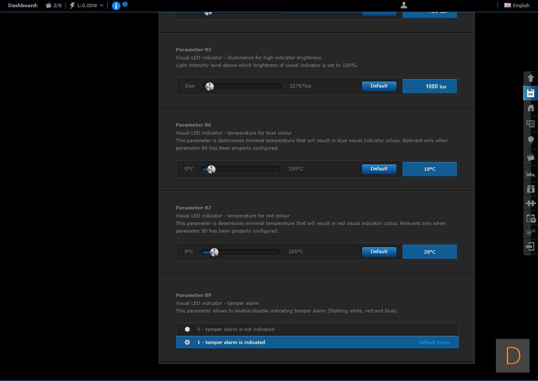Open the energy chart panel icon

530,173
